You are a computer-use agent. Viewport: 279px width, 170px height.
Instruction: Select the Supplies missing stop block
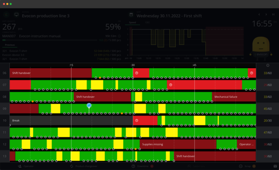178,144
